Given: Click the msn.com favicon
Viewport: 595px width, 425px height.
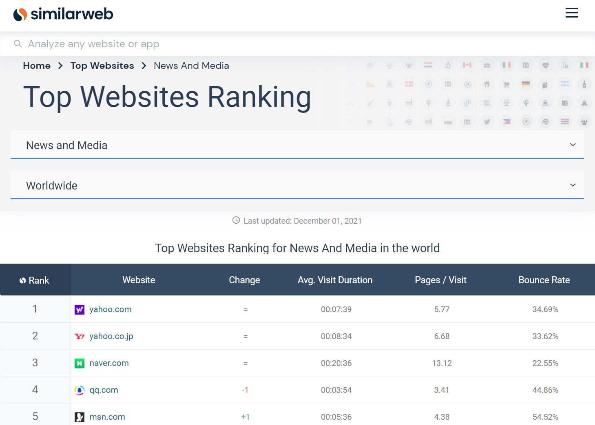Looking at the screenshot, I should coord(80,417).
